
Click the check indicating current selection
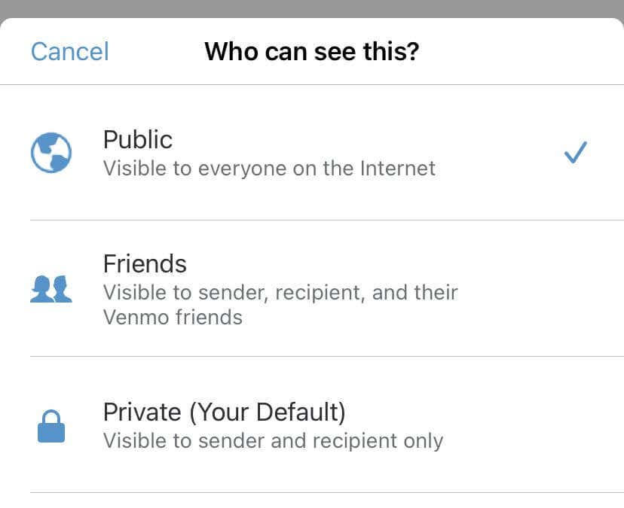click(575, 152)
